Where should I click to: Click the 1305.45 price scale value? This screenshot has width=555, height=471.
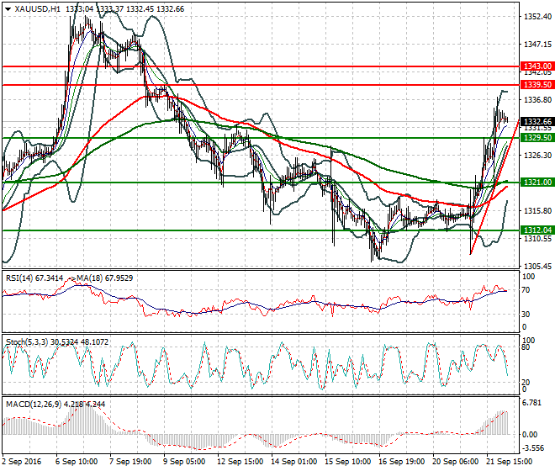click(537, 266)
